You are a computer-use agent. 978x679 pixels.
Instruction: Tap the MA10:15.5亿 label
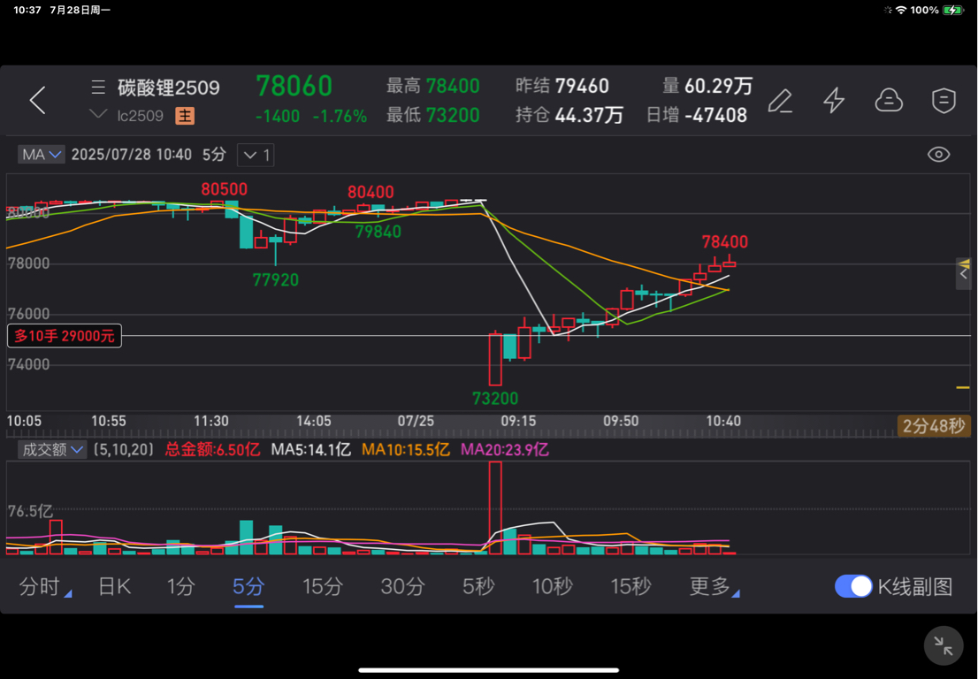coord(405,449)
